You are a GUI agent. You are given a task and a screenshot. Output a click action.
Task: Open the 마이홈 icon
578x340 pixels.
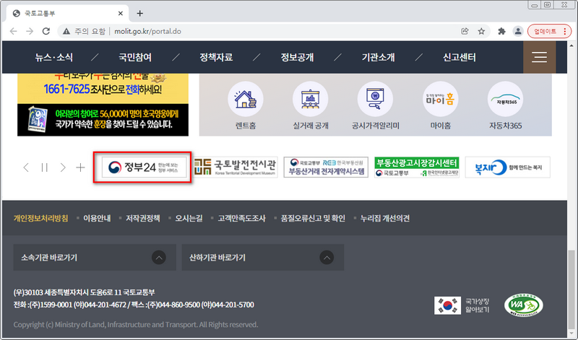(x=441, y=99)
